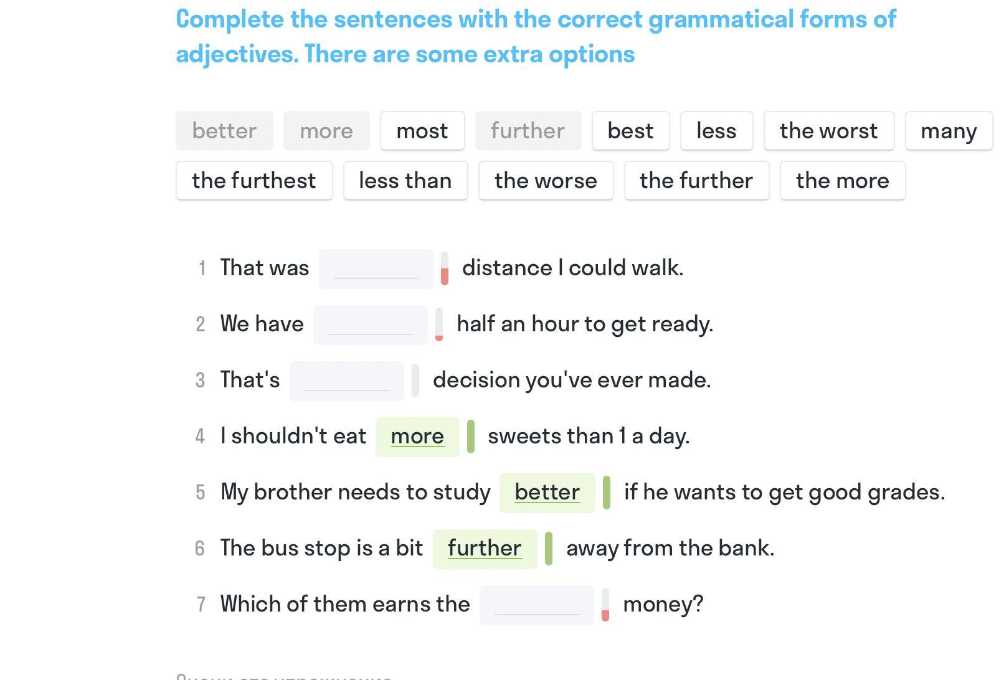Image resolution: width=1004 pixels, height=680 pixels.
Task: Select 'the further' word option
Action: (696, 181)
